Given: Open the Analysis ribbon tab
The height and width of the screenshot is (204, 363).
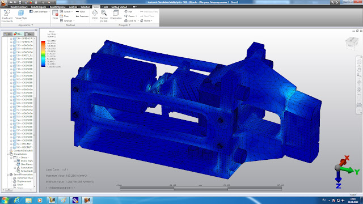Looking at the screenshot, I should [73, 7].
